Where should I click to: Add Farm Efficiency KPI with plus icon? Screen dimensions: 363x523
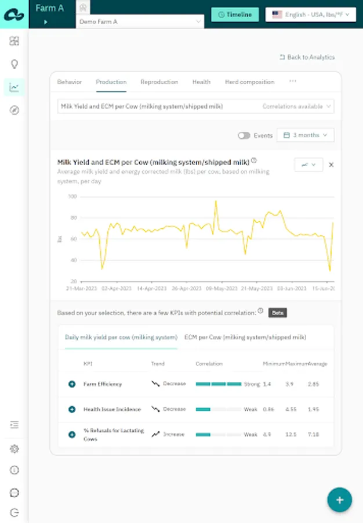click(72, 384)
